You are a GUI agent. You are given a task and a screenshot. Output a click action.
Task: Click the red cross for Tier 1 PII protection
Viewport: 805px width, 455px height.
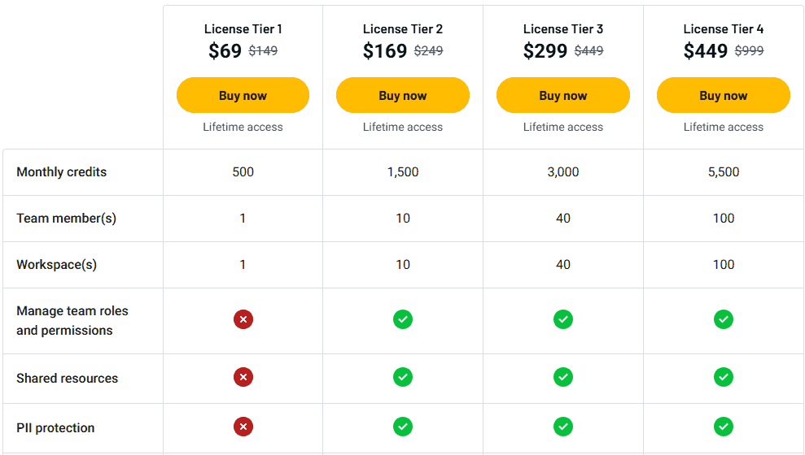(243, 427)
